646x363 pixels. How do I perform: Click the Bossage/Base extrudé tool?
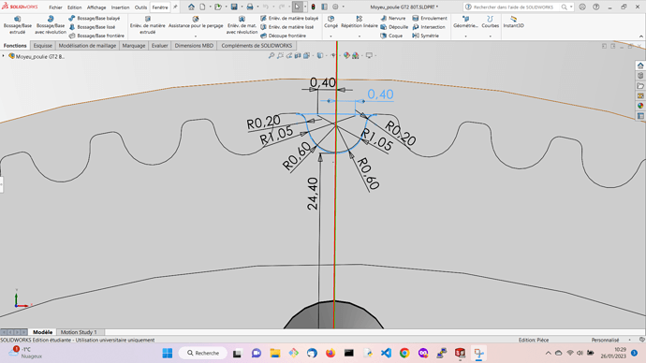17,24
